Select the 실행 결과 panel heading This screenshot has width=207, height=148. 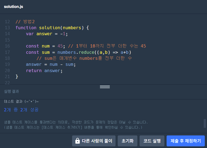coord(11,91)
